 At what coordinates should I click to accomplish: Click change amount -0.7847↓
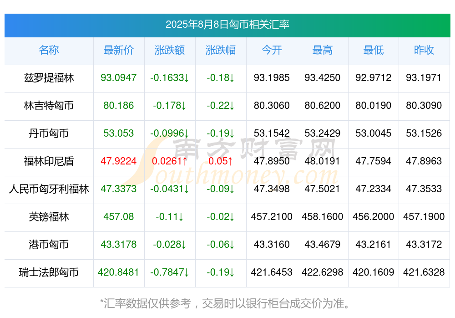[x=169, y=272]
